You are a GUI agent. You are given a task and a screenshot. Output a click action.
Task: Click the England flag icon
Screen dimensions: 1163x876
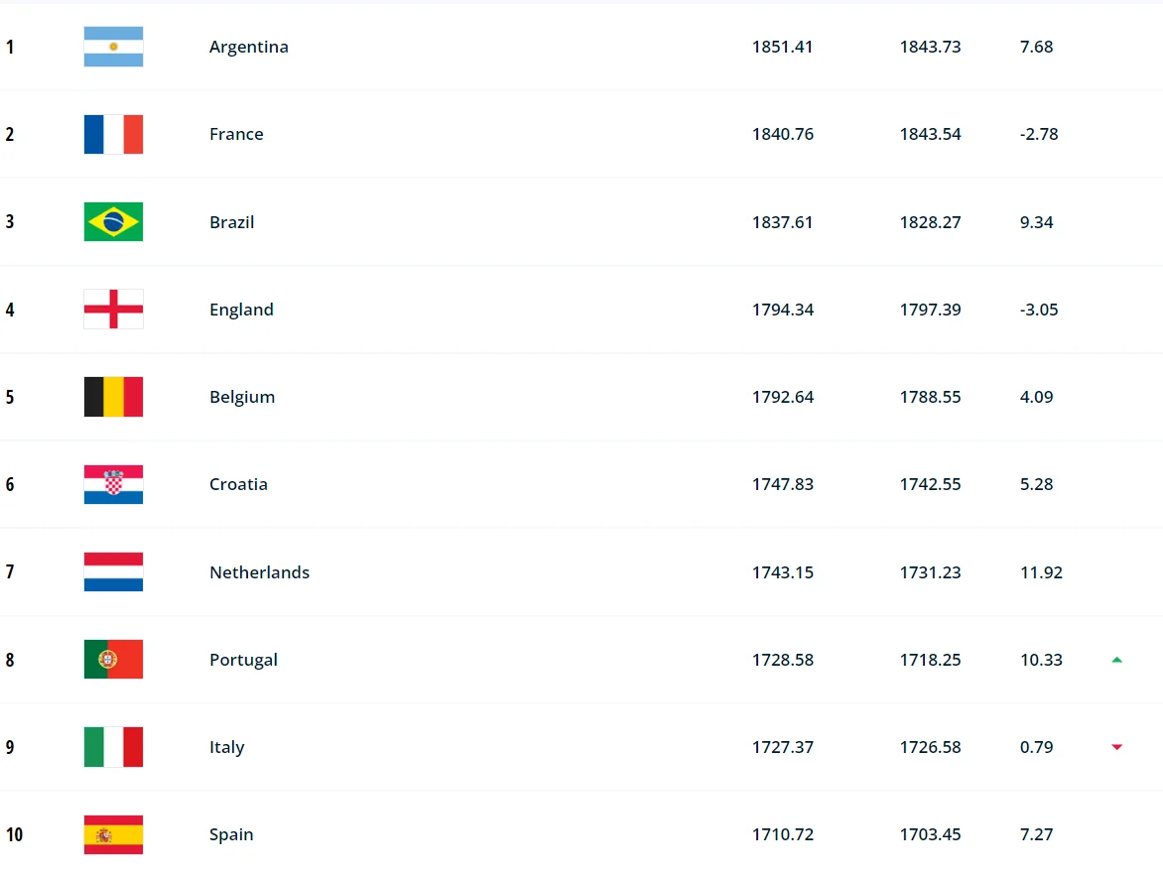click(113, 310)
